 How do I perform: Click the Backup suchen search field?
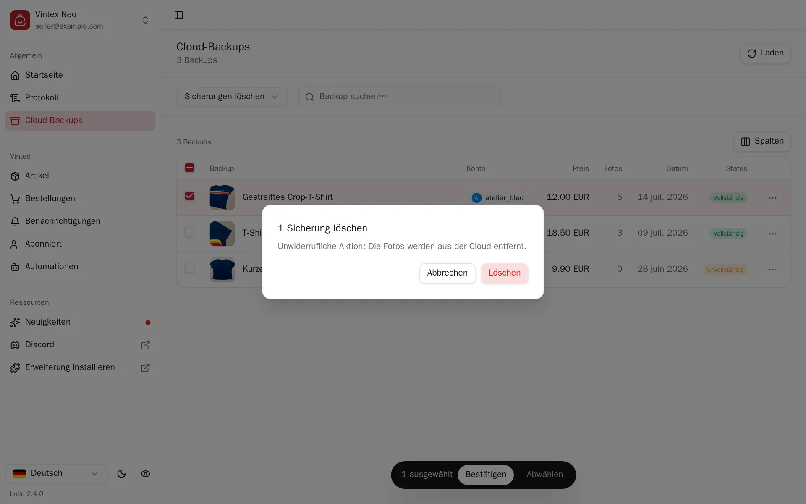pos(399,97)
